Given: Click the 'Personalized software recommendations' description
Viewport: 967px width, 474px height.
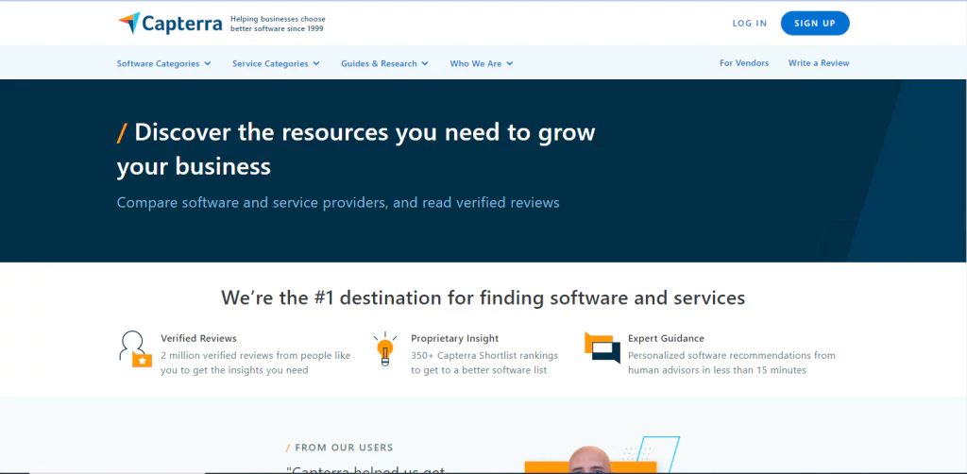Looking at the screenshot, I should [732, 363].
